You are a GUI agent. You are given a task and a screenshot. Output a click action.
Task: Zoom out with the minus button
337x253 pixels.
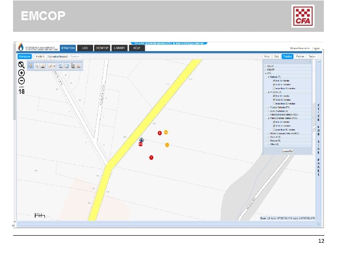tap(21, 81)
